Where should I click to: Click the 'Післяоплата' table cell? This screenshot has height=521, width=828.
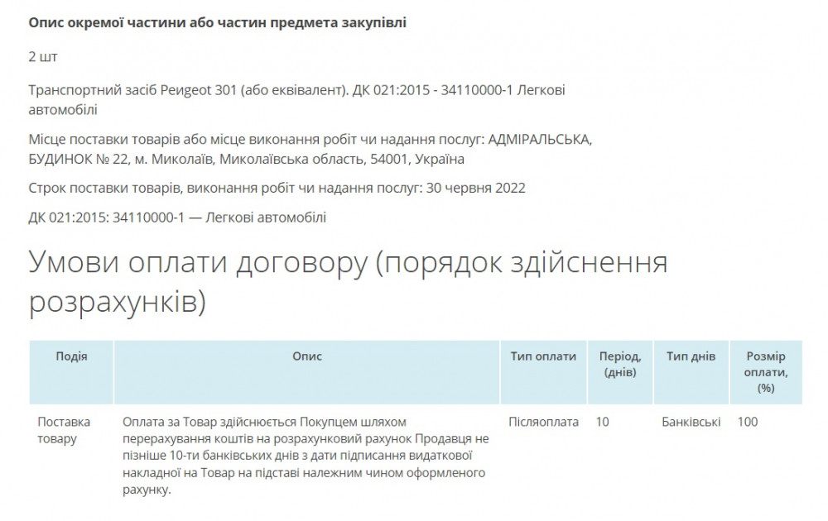pyautogui.click(x=543, y=422)
